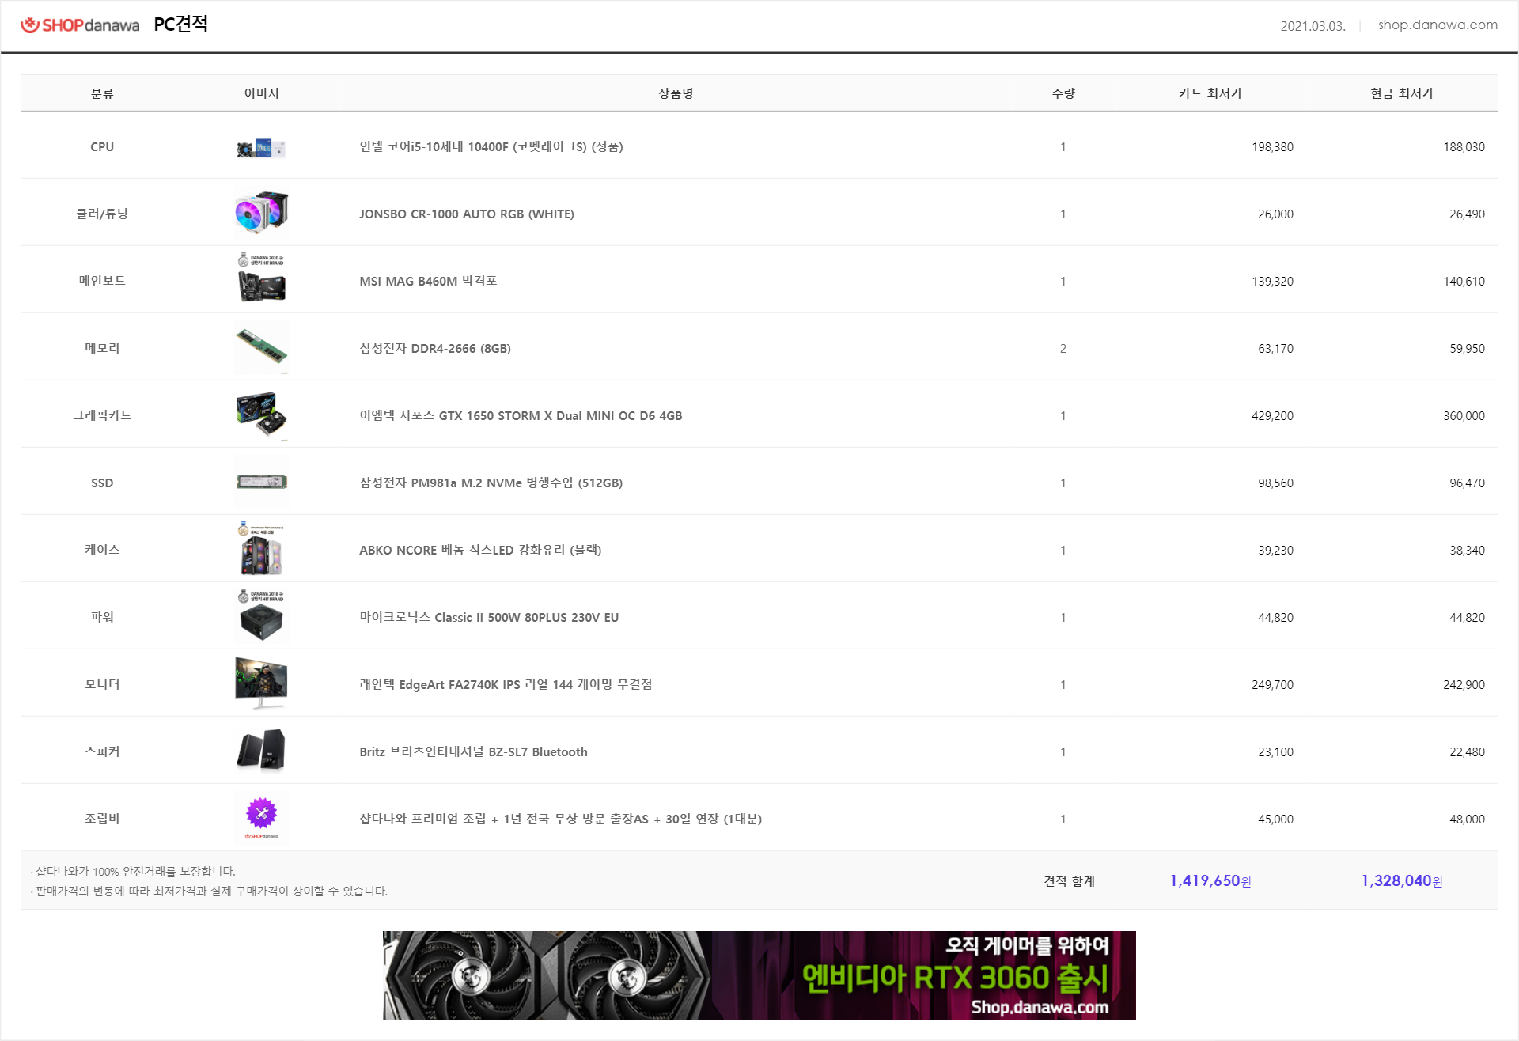Viewport: 1519px width, 1041px height.
Task: Click the CPU card price 198,380
Action: (1272, 147)
